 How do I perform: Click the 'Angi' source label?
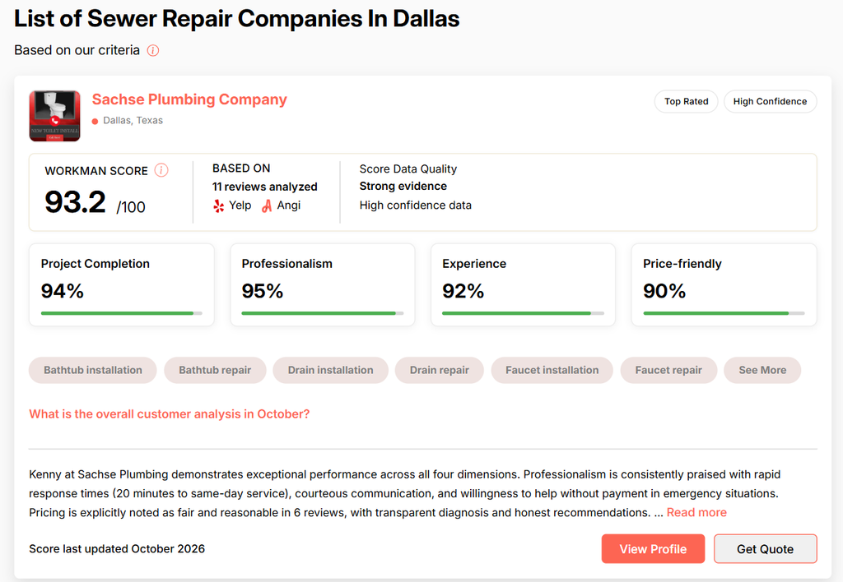tap(289, 206)
